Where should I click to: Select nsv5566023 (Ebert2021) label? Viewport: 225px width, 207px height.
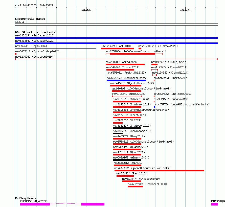[170, 78]
